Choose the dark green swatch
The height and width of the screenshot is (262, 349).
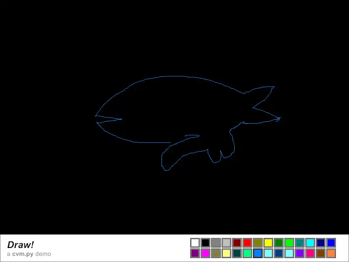[x=279, y=243]
